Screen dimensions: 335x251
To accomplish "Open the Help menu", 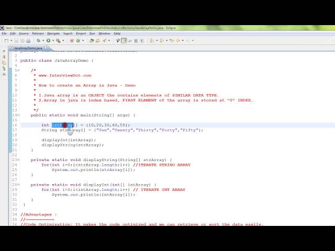I will point(117,33).
